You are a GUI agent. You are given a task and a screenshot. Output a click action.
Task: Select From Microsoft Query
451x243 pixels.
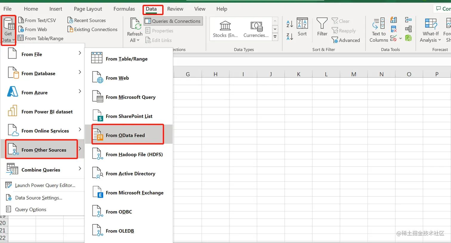tap(129, 97)
